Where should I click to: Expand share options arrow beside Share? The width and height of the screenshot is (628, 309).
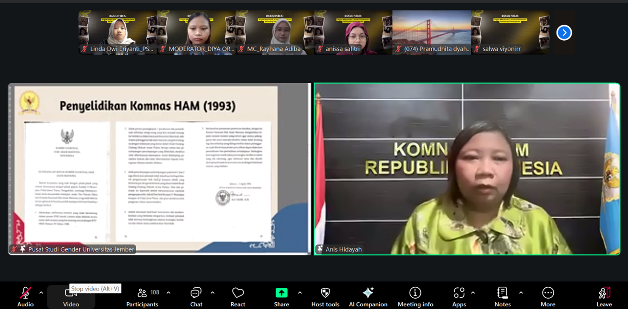[300, 293]
